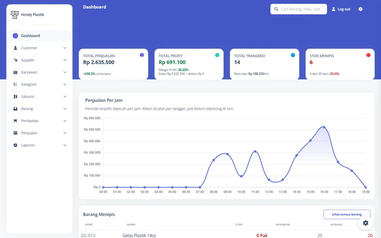Click the Hendy Plastik brand name

tap(33, 14)
